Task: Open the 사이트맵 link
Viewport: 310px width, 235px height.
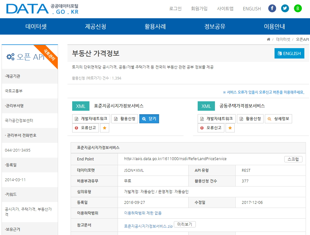Action: point(225,8)
